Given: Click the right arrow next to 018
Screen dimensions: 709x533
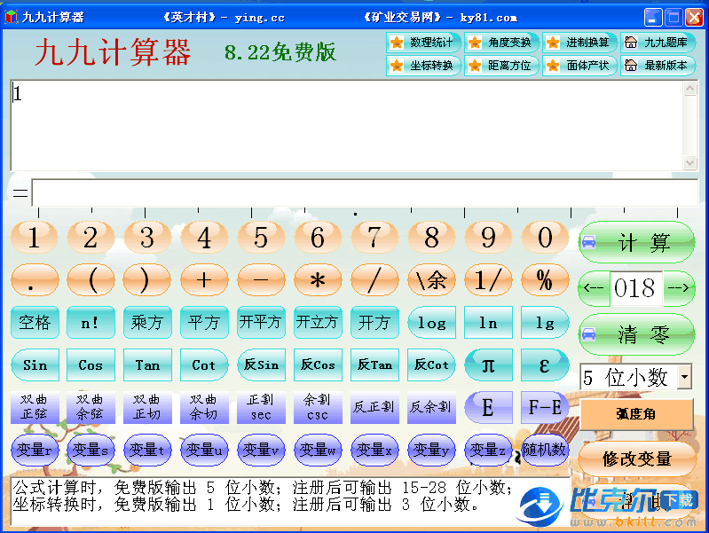Looking at the screenshot, I should [679, 288].
